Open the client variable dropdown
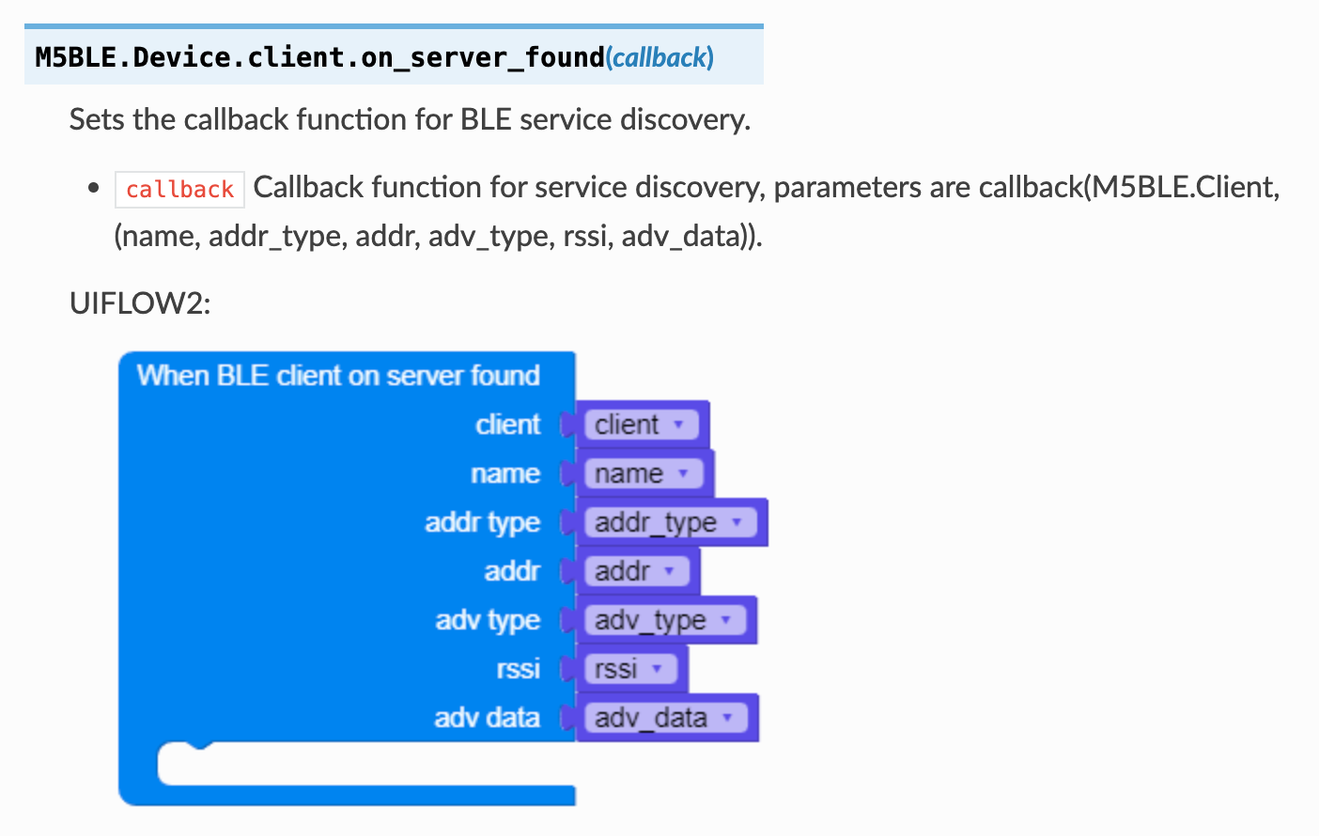The width and height of the screenshot is (1319, 836). 642,425
